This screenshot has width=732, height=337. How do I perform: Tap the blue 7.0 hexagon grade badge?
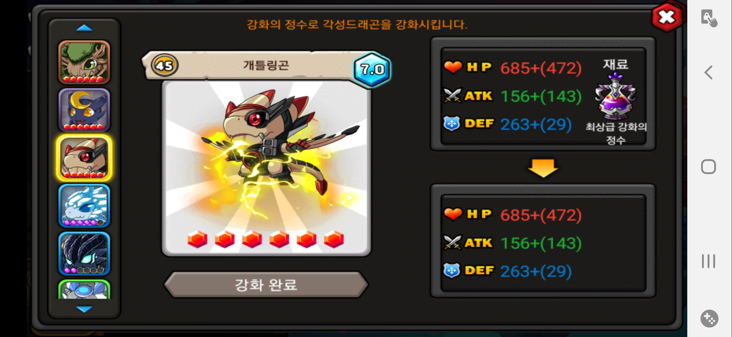(x=372, y=69)
